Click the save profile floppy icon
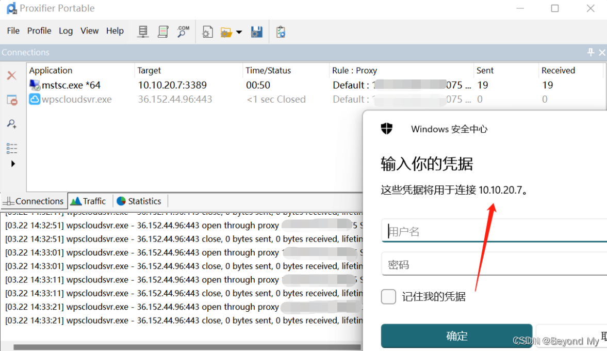 (x=257, y=32)
